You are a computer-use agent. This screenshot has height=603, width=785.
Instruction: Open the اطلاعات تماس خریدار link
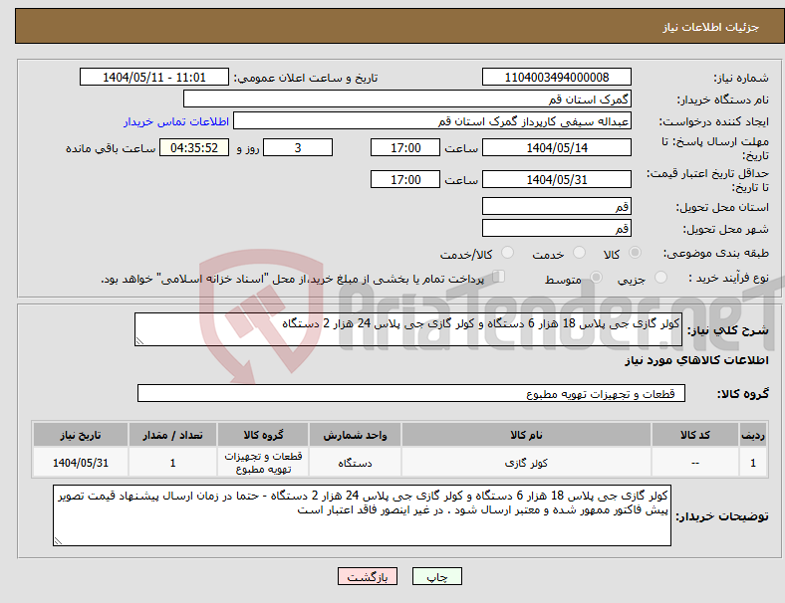[176, 121]
